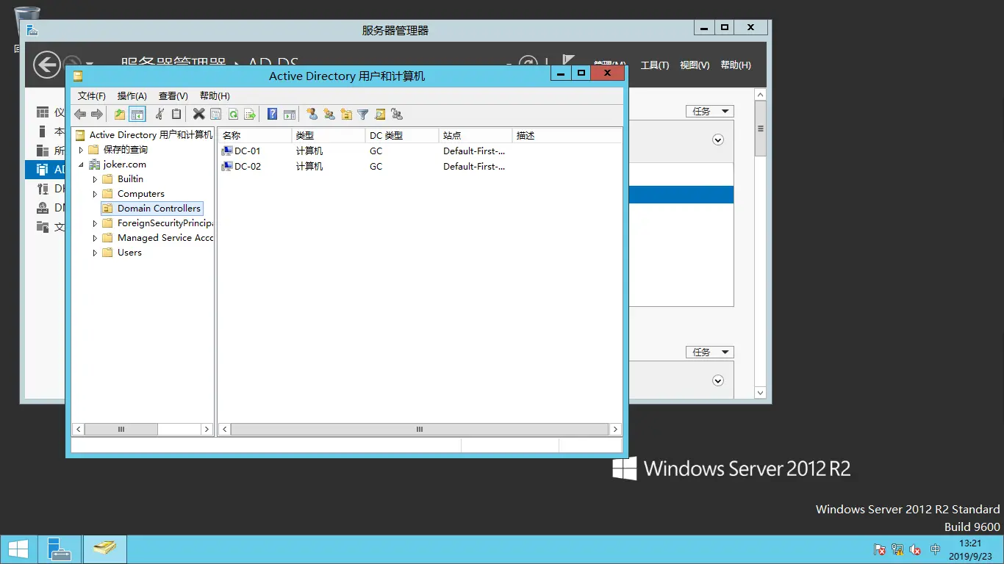
Task: Open the 文件(F) menu
Action: pos(92,96)
